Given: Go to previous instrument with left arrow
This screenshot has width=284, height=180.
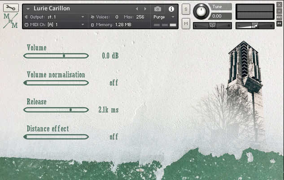Looking at the screenshot, I should tap(137, 9).
